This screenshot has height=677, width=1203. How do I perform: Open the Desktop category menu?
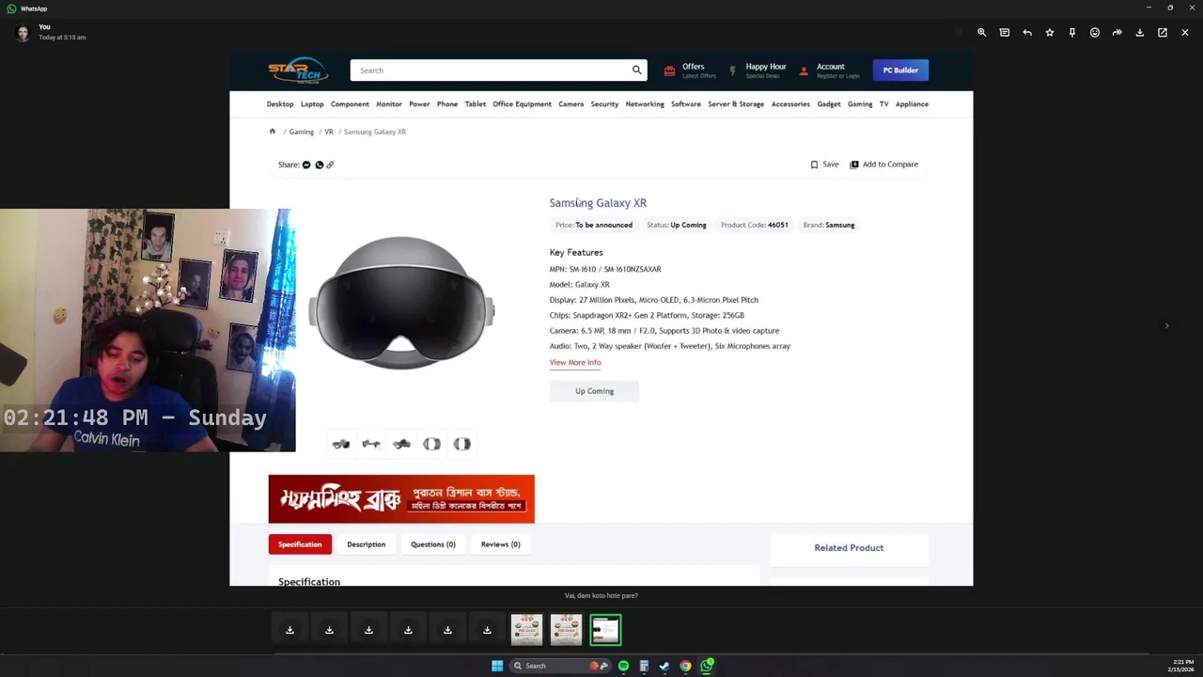(x=280, y=104)
